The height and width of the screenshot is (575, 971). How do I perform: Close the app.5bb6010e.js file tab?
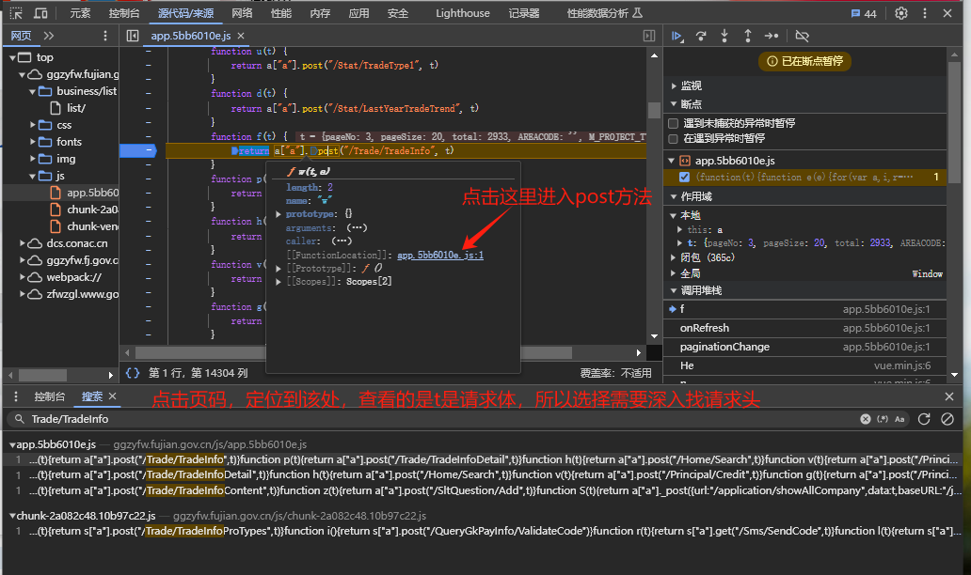(x=241, y=36)
